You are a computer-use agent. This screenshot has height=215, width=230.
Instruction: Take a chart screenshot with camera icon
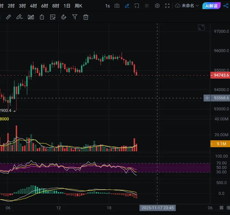click(x=117, y=6)
